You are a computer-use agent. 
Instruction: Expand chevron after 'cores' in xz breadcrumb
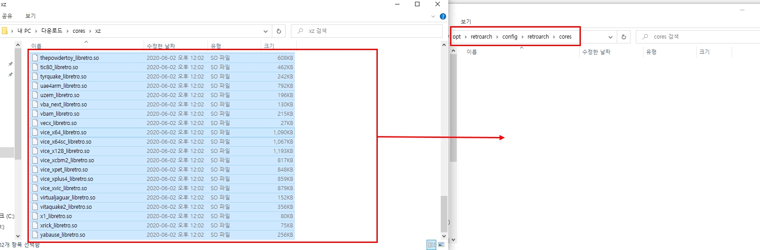[x=90, y=31]
